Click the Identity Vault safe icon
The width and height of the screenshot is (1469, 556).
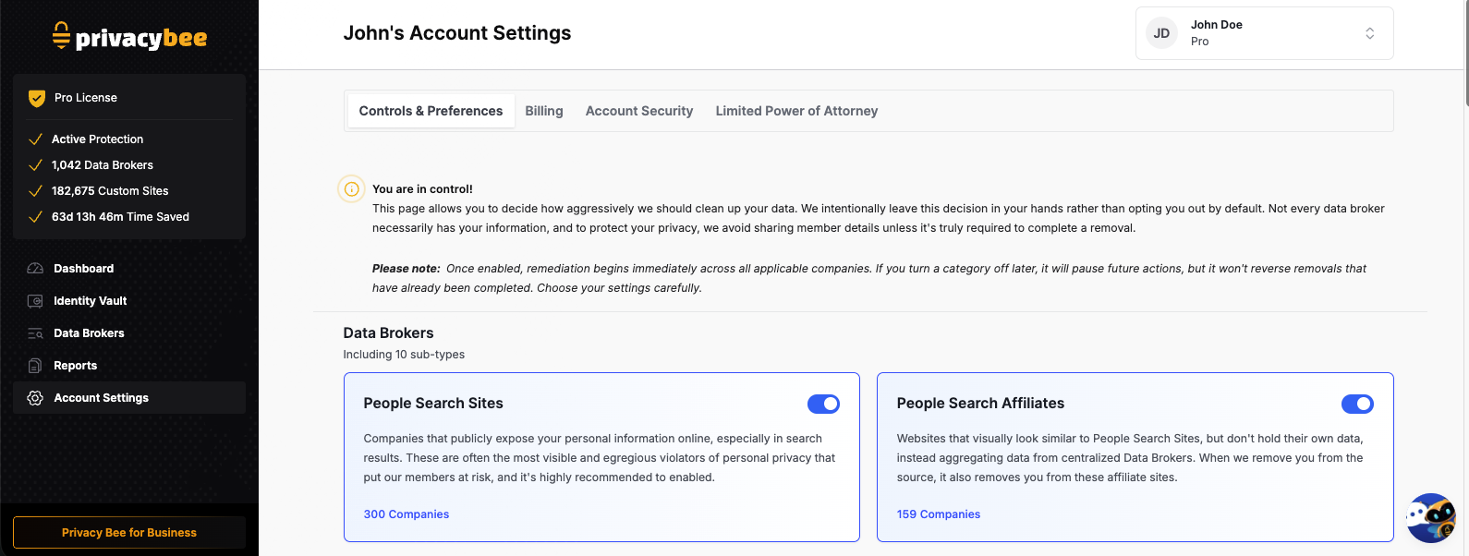(35, 301)
